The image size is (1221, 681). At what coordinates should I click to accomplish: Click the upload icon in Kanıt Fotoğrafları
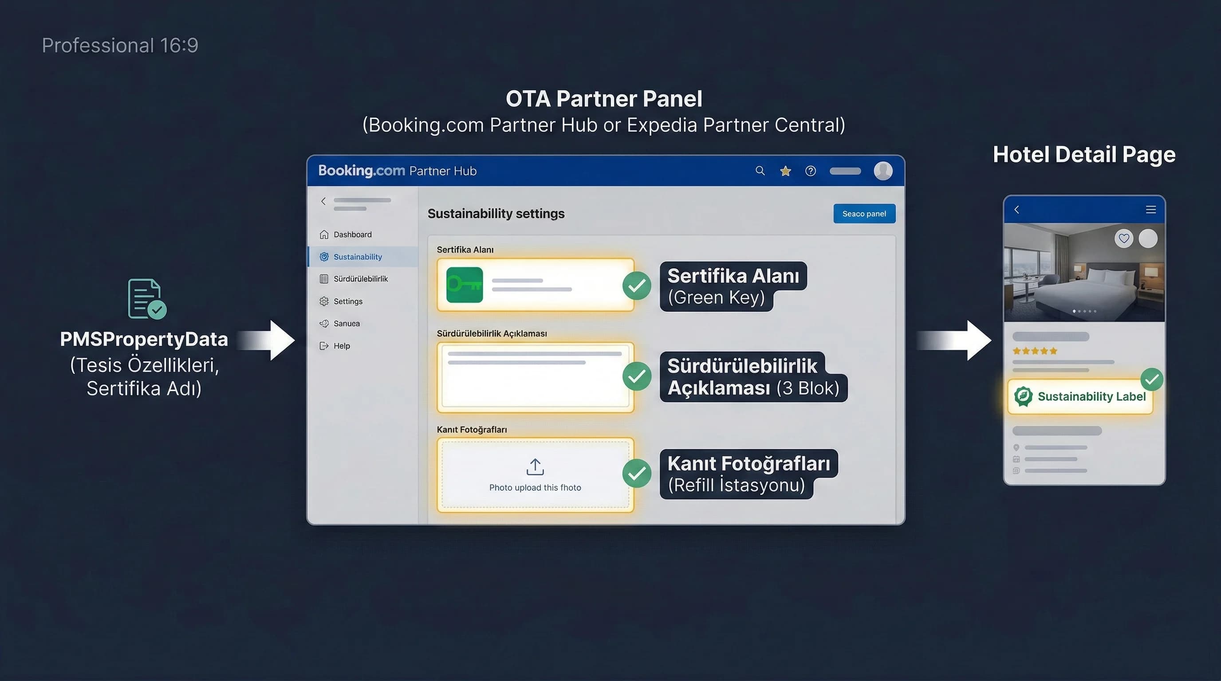coord(535,467)
